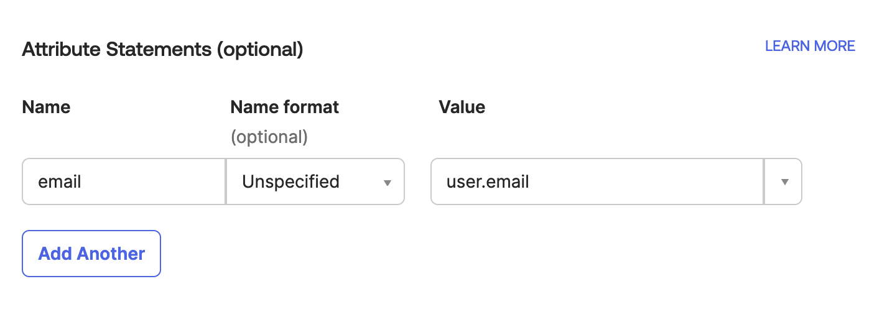882x312 pixels.
Task: Click the Attribute Statements (optional) heading
Action: 162,49
